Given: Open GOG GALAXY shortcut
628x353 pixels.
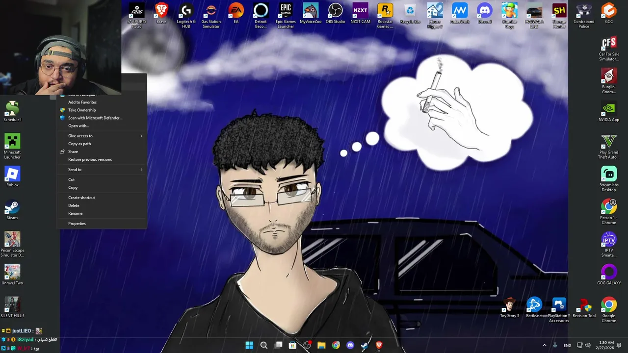Looking at the screenshot, I should coord(609,275).
